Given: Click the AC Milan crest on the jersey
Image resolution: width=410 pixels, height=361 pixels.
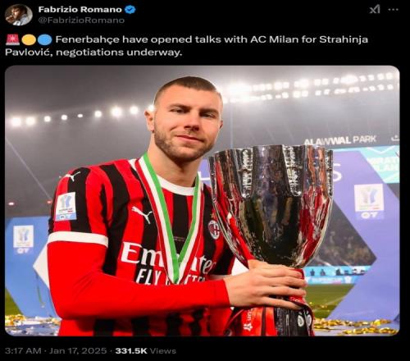Looking at the screenshot, I should (x=214, y=228).
